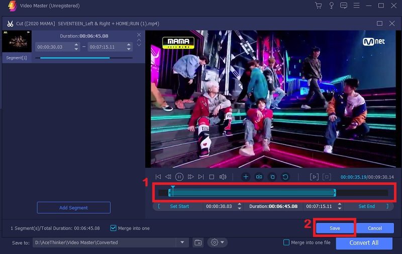Image resolution: width=402 pixels, height=254 pixels.
Task: Click the volume speaker icon
Action: click(223, 177)
